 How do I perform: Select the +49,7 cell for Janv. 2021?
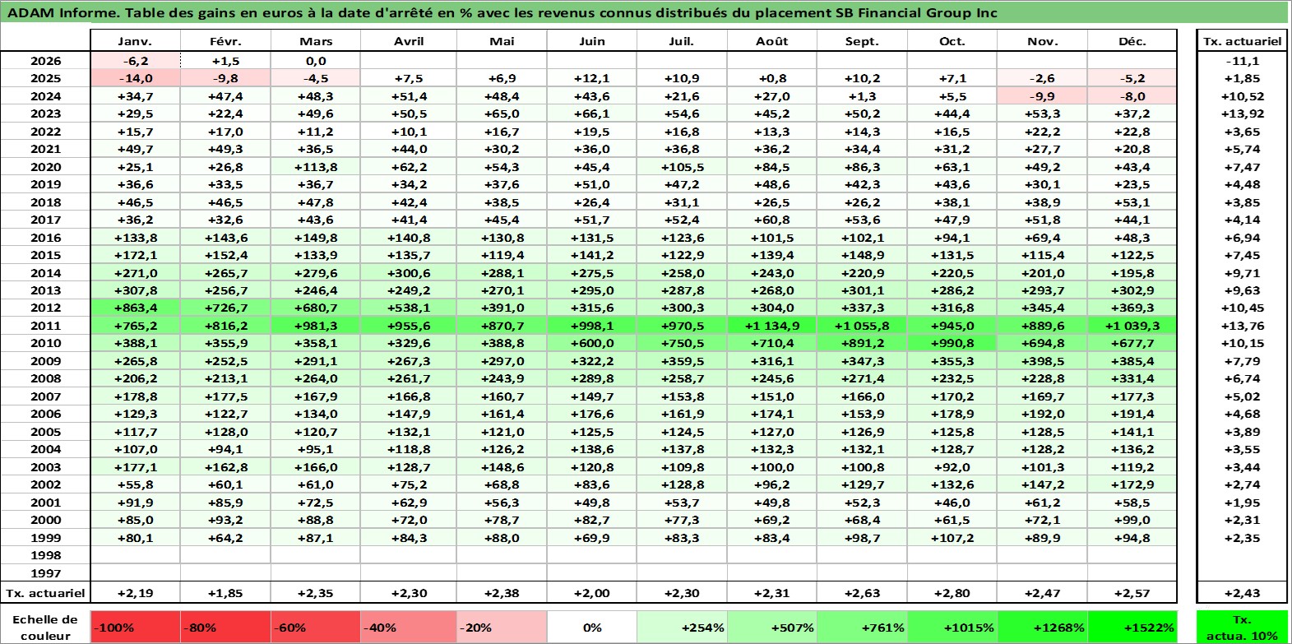click(x=135, y=149)
